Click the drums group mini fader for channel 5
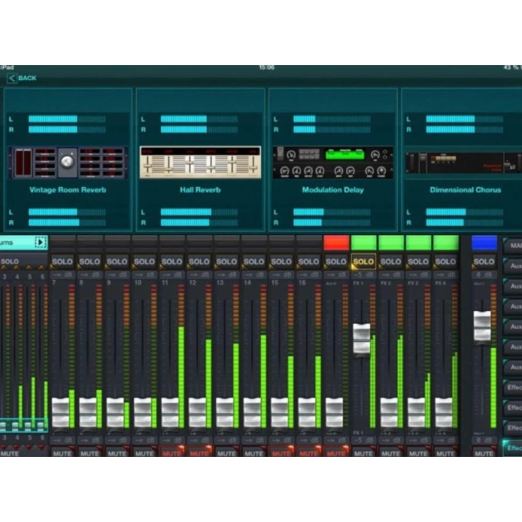Viewport: 522px width, 522px height. click(28, 426)
